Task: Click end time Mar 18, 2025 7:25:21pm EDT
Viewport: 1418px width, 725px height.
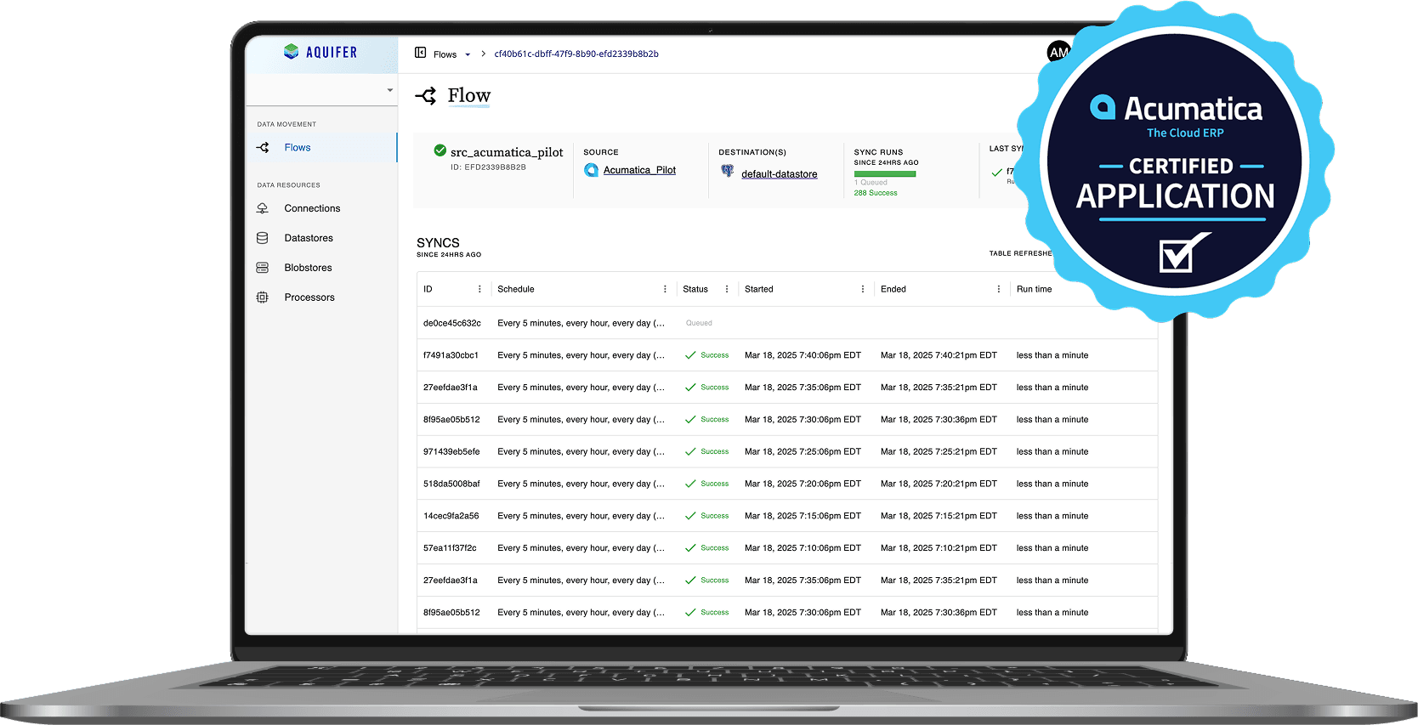Action: pyautogui.click(x=939, y=451)
